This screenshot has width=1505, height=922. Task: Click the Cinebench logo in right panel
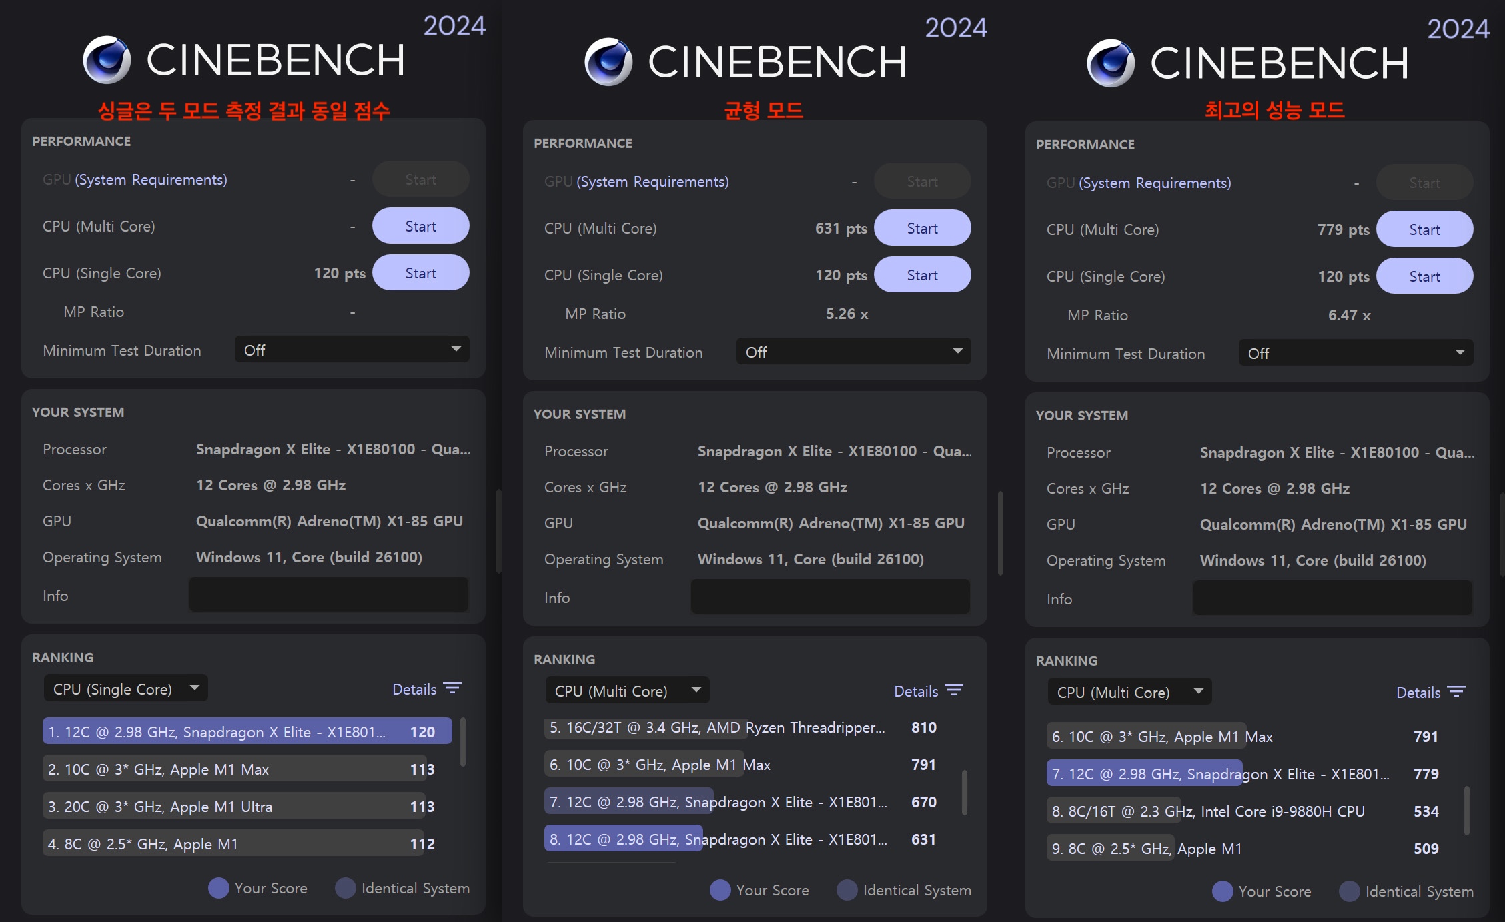(1111, 63)
